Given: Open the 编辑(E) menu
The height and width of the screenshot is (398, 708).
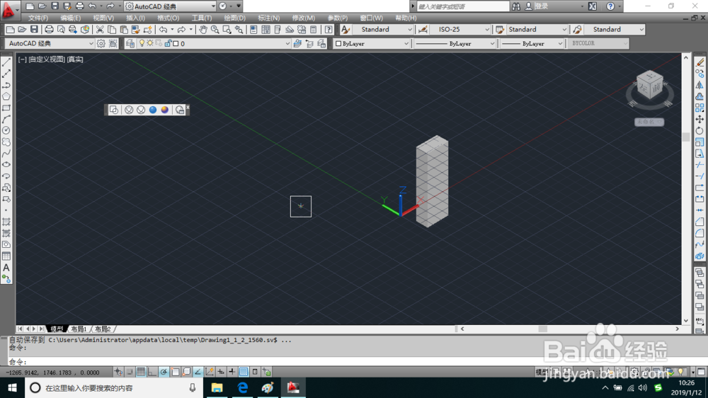Looking at the screenshot, I should (70, 18).
